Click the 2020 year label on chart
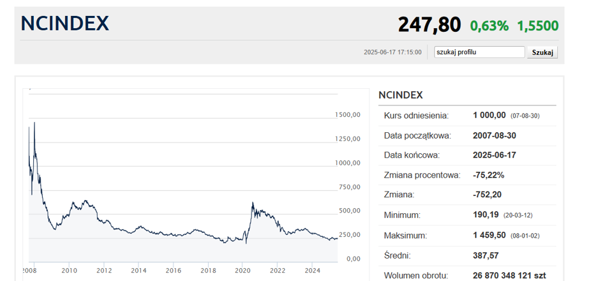This screenshot has width=605, height=281. 242,270
